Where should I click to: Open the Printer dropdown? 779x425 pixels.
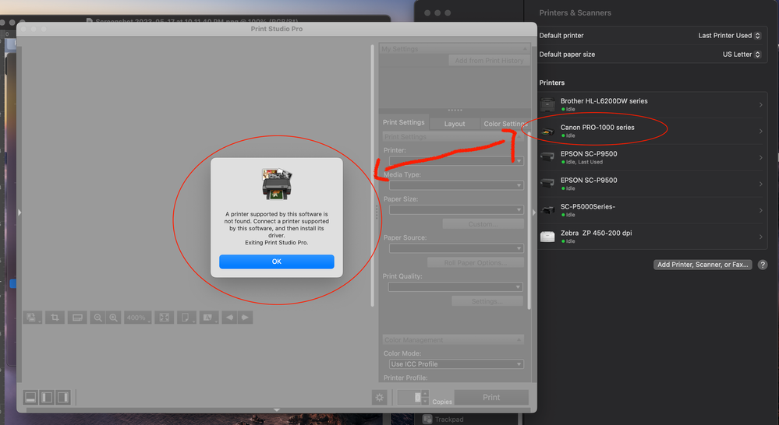[x=456, y=160]
